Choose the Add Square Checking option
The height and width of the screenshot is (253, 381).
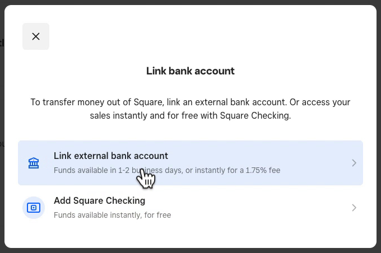click(190, 208)
